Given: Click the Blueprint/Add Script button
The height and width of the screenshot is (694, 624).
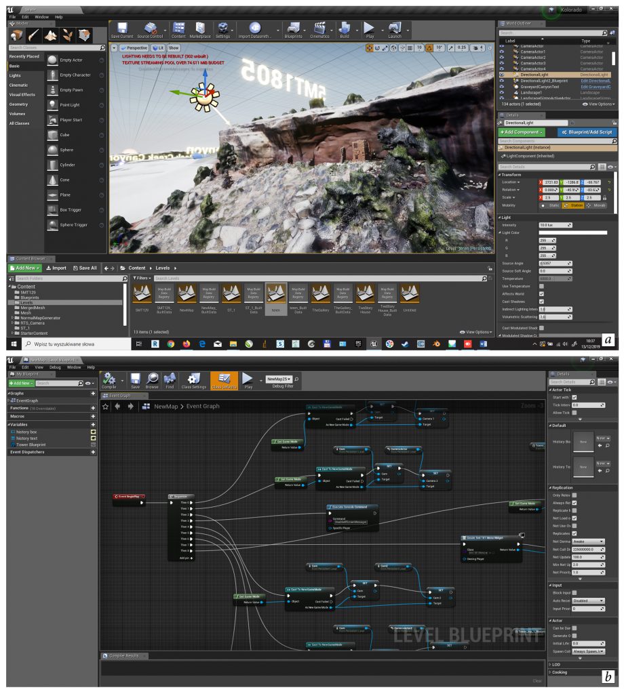Looking at the screenshot, I should pyautogui.click(x=587, y=132).
